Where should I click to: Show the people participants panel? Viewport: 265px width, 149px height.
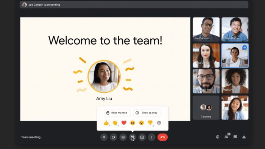pyautogui.click(x=226, y=137)
